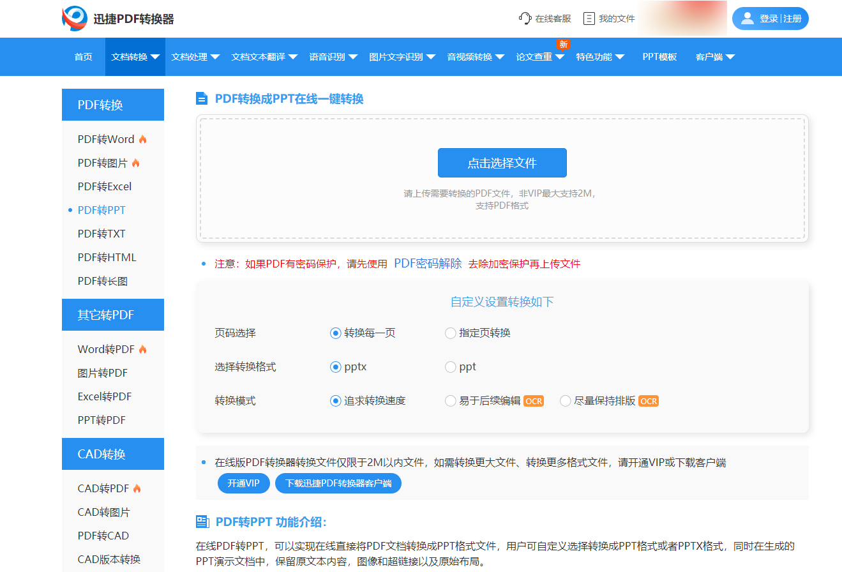This screenshot has width=842, height=572.
Task: Open PDF转HTML in sidebar
Action: (x=107, y=257)
